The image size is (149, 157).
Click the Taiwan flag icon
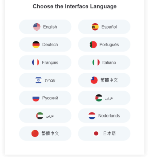click(x=94, y=80)
